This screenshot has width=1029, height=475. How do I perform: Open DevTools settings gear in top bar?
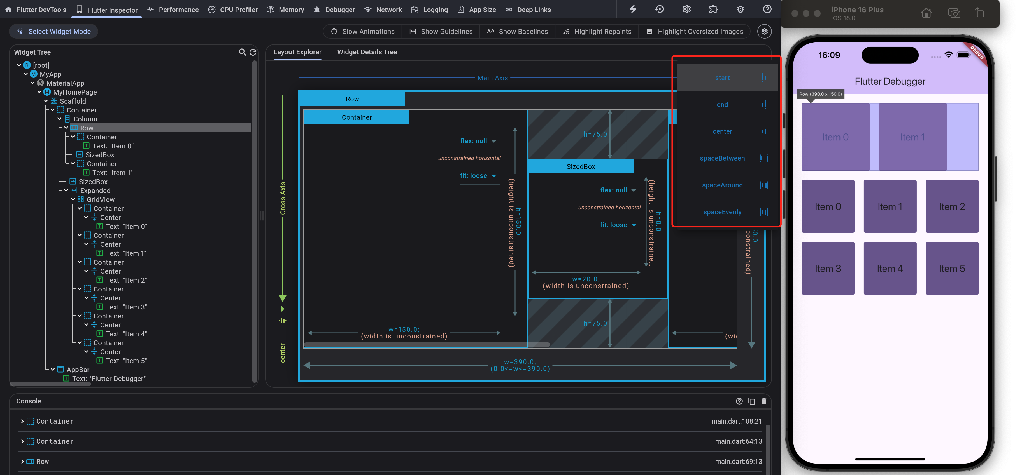[686, 9]
